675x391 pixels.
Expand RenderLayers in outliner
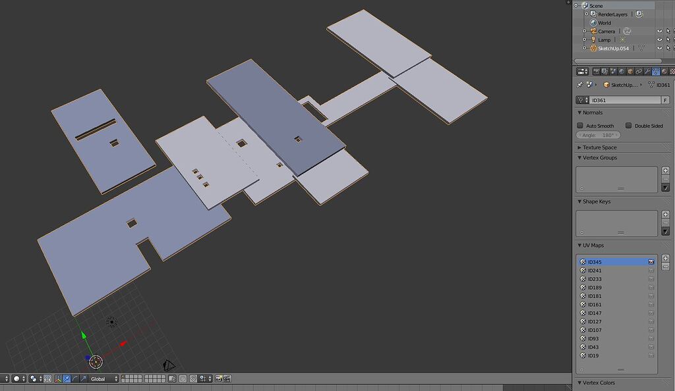coord(586,14)
